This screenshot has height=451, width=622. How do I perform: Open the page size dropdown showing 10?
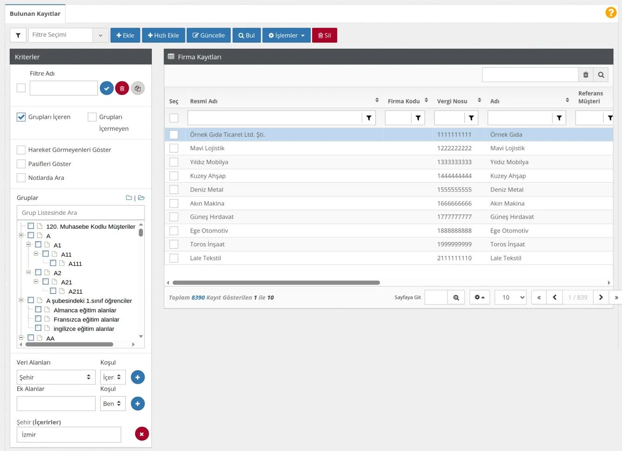511,297
